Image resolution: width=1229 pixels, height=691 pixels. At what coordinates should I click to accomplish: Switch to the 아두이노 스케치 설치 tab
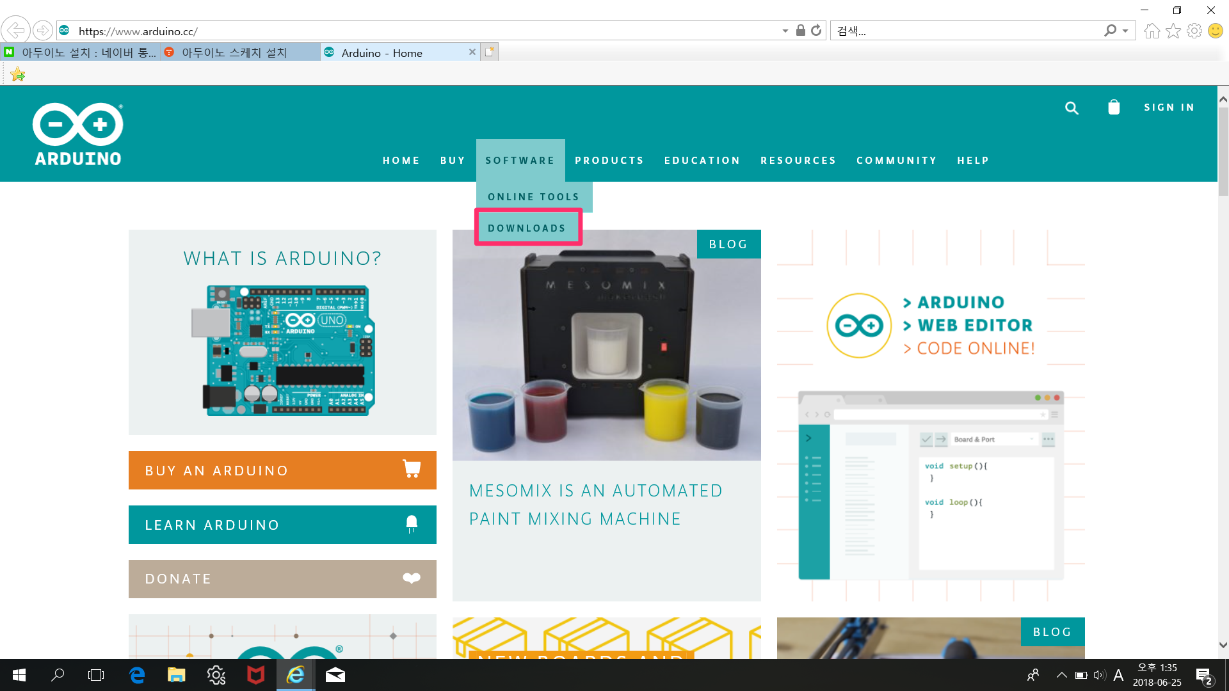(x=237, y=52)
